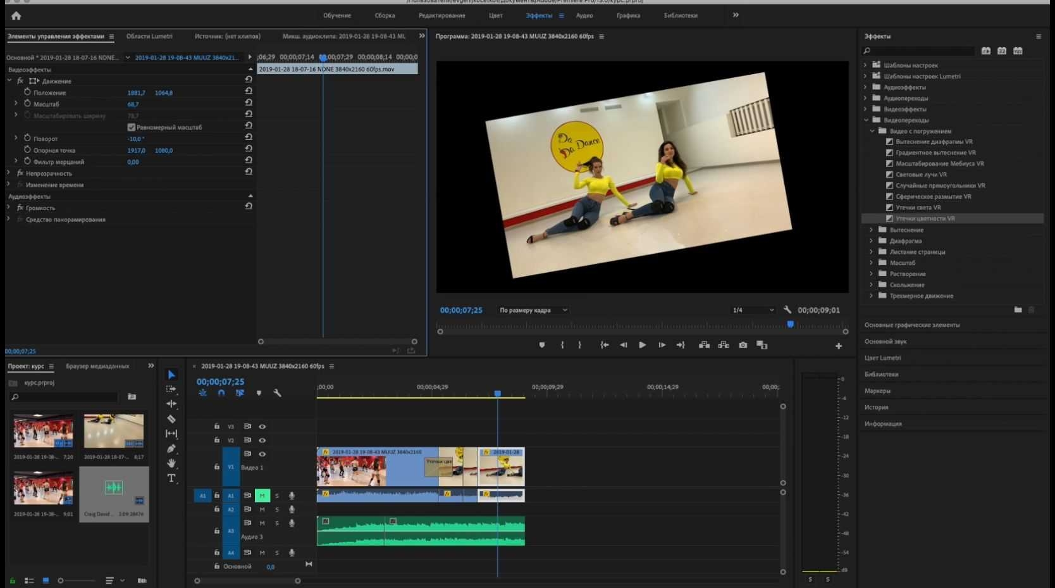The width and height of the screenshot is (1055, 588).
Task: Show more workspaces with the double chevron
Action: [x=736, y=15]
